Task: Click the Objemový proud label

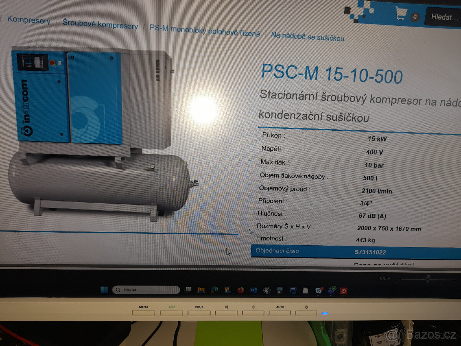Action: (285, 189)
